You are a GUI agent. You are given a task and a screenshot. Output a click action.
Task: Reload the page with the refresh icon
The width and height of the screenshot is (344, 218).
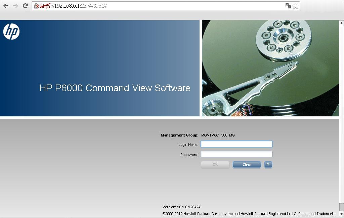(x=25, y=6)
